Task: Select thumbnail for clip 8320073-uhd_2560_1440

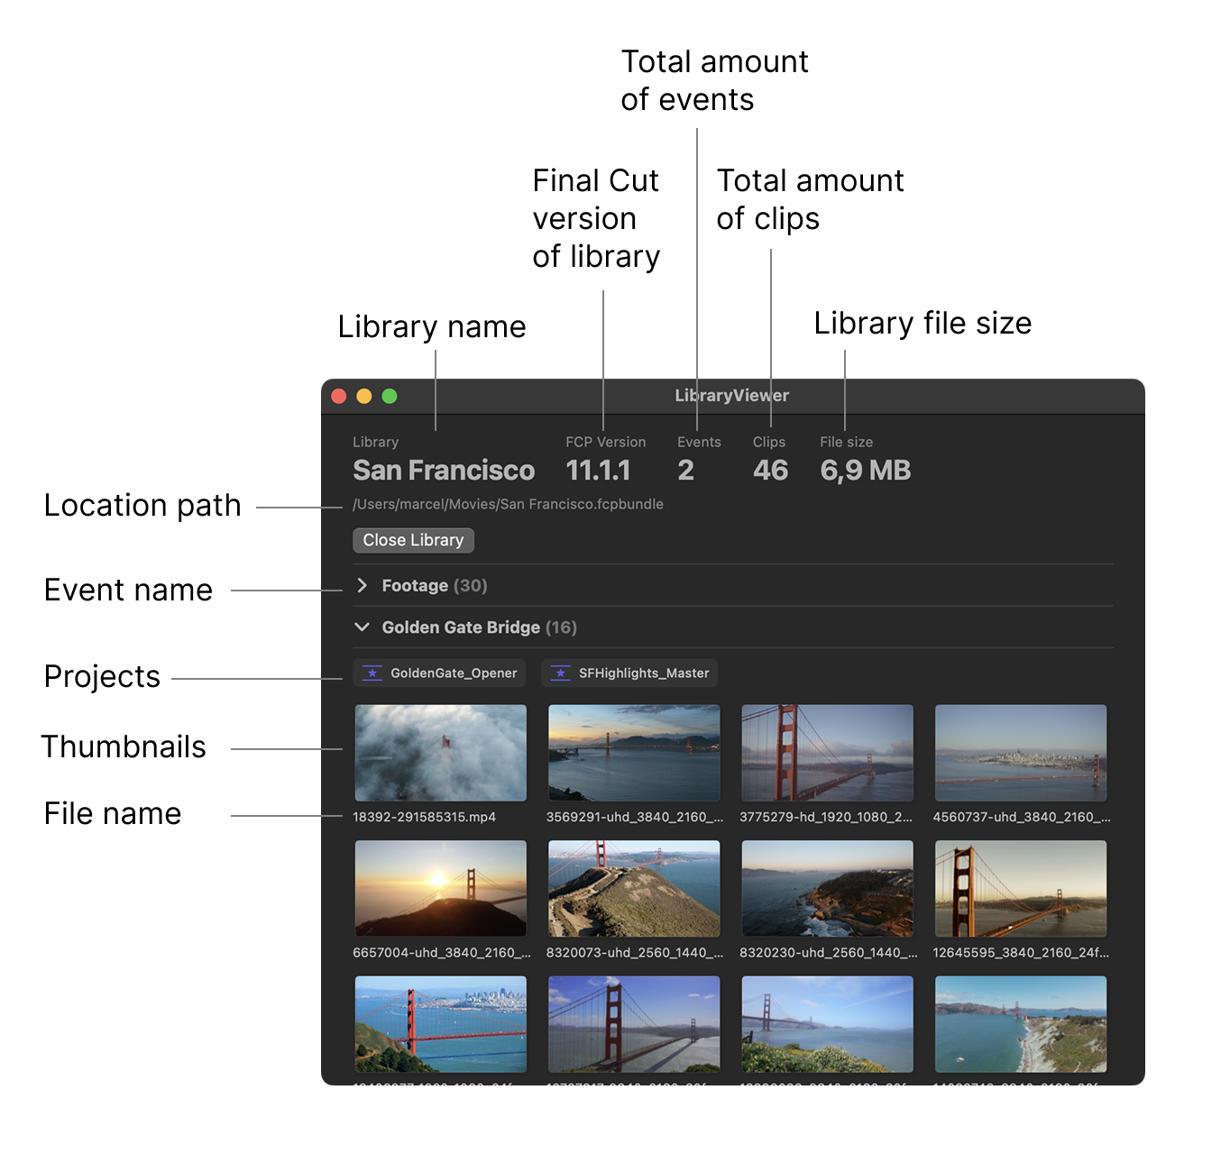Action: coord(634,888)
